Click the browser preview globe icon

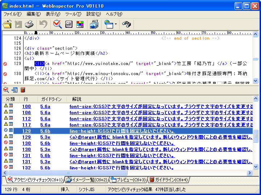tap(108, 24)
